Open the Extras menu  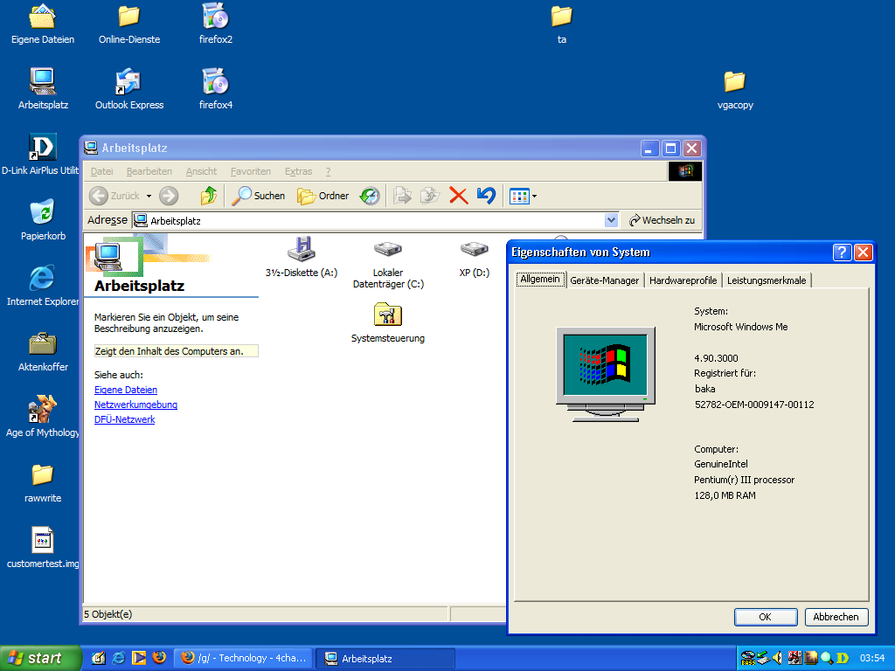click(x=299, y=171)
